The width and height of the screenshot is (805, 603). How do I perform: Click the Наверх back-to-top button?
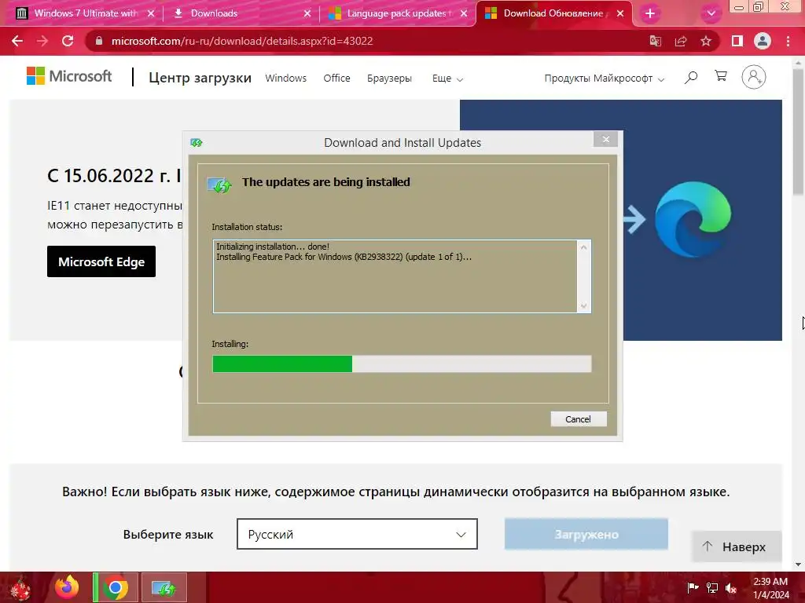736,546
